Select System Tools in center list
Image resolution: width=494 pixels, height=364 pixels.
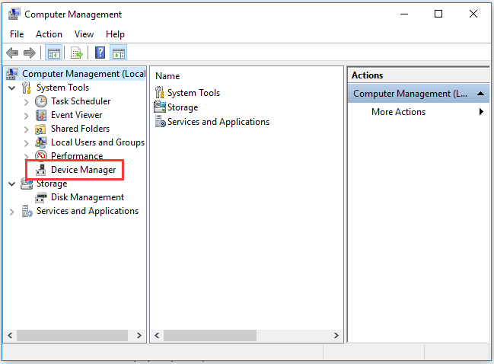193,93
